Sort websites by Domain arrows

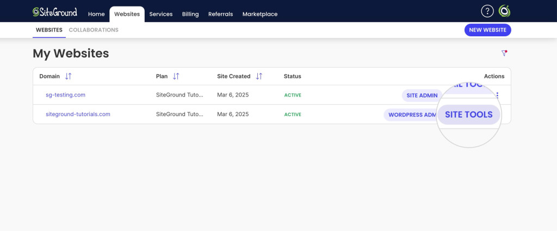coord(68,76)
